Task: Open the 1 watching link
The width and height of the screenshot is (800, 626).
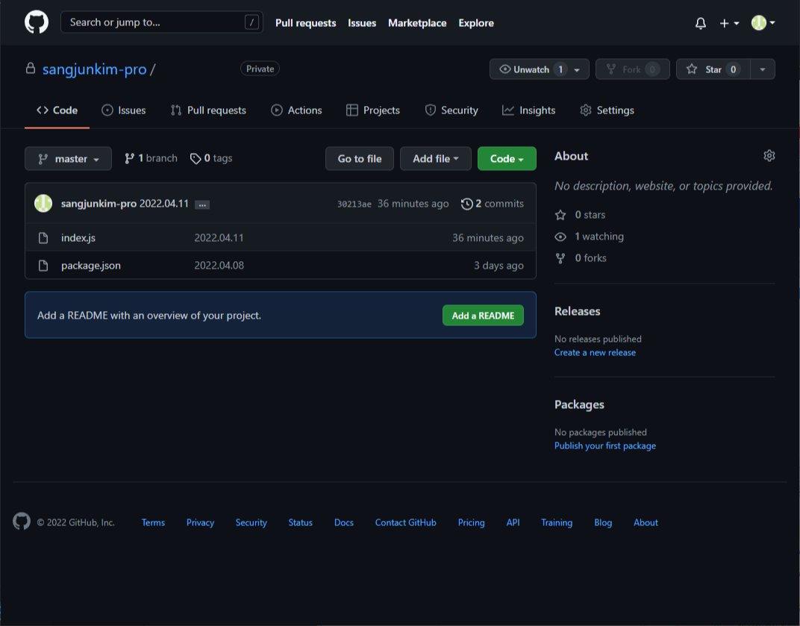Action: tap(590, 237)
